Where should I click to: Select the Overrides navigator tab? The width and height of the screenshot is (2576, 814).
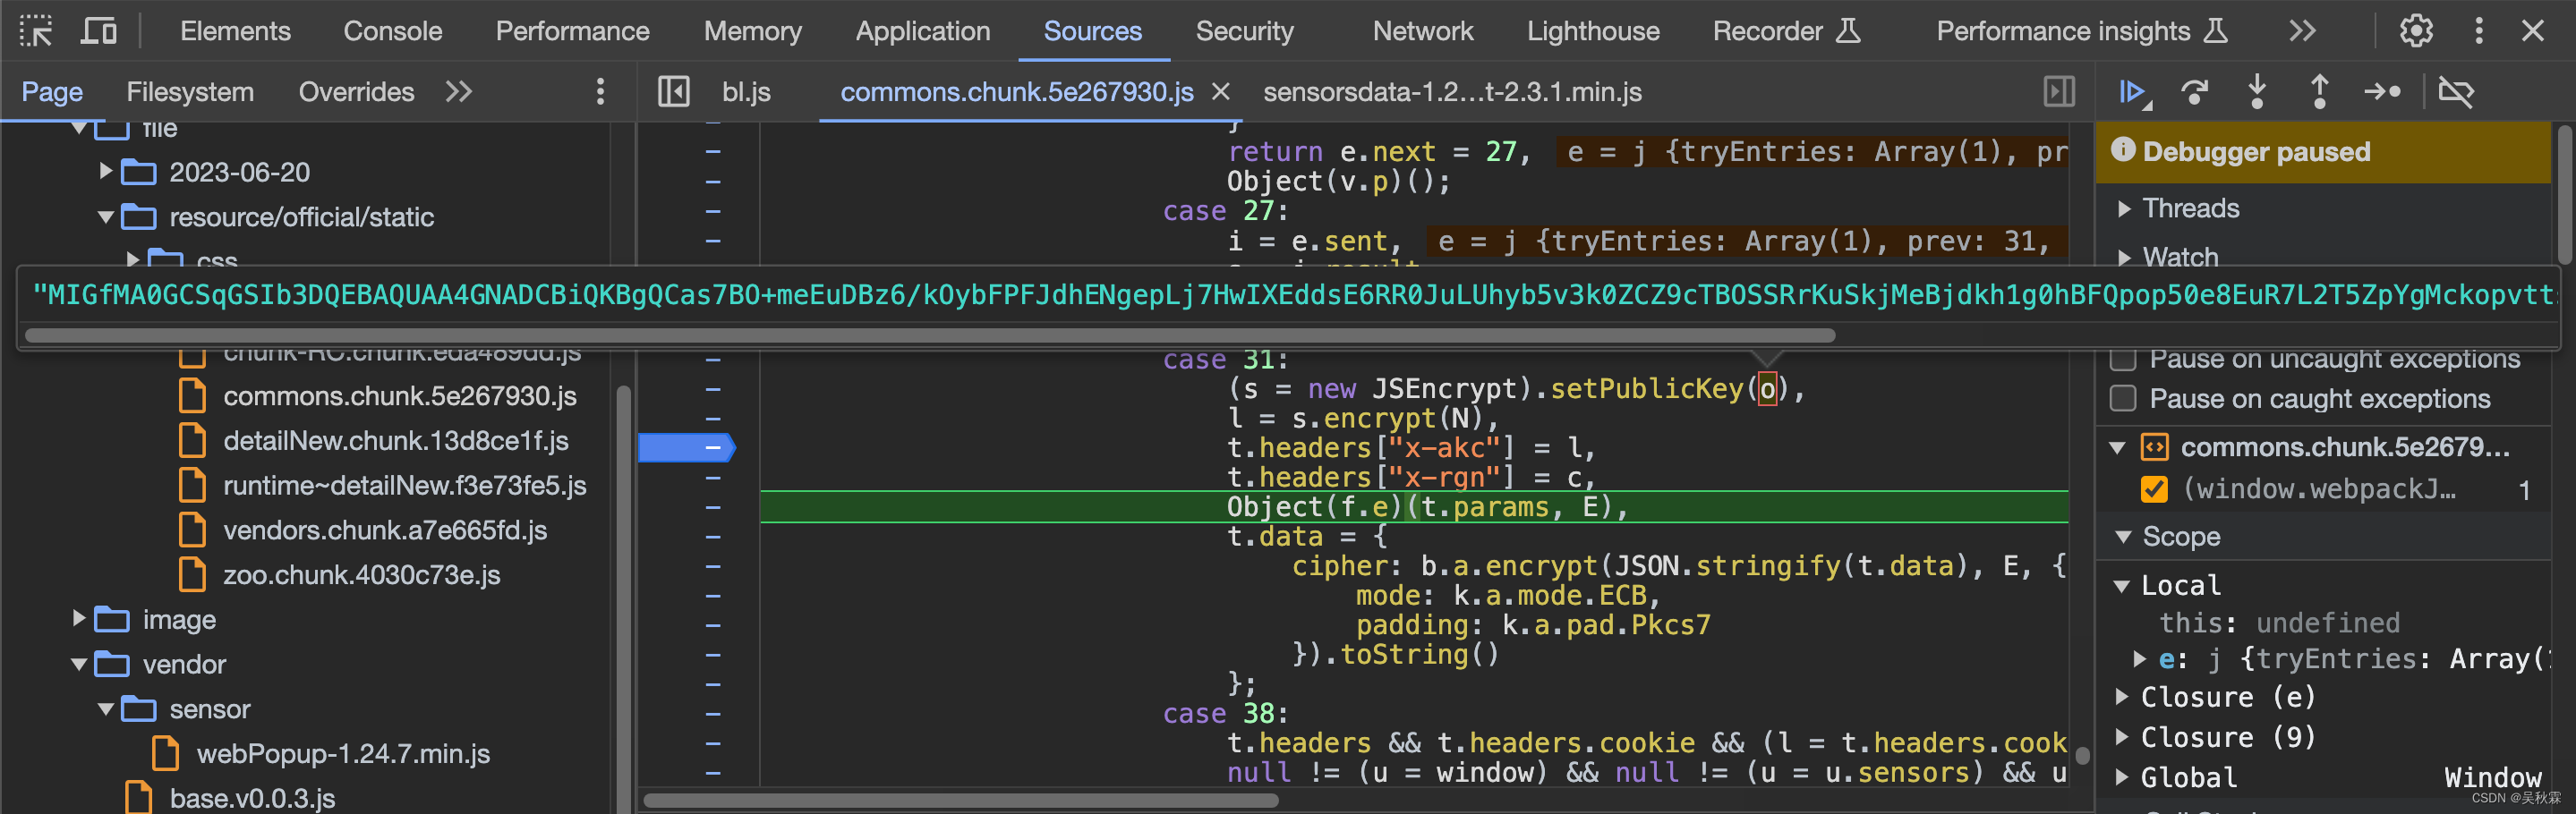(356, 92)
